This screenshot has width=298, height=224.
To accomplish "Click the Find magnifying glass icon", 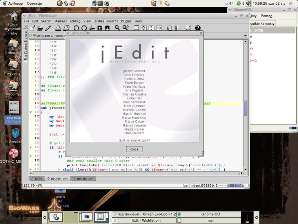I will 118,28.
